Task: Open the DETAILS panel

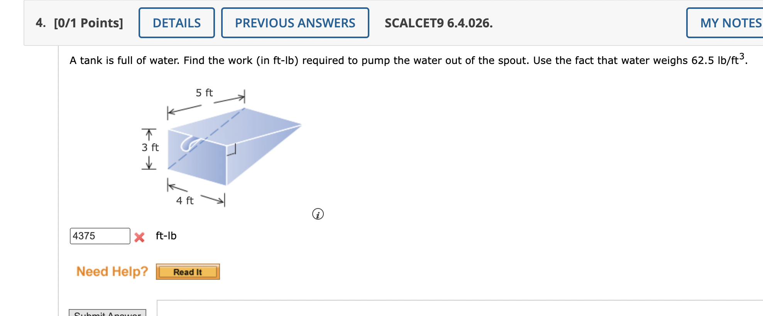Action: pos(176,23)
